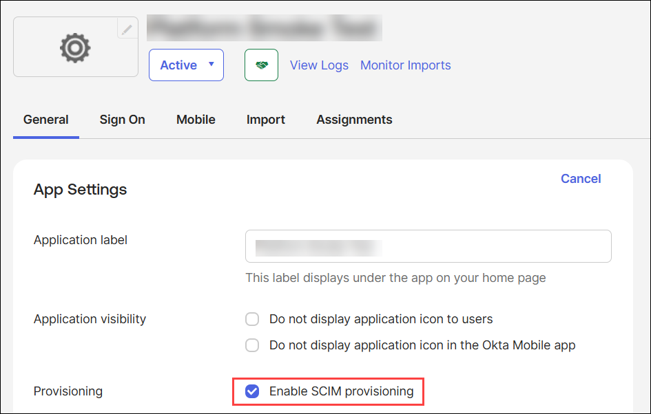Screen dimensions: 651x414
Task: Open the Active status dropdown
Action: pos(186,65)
